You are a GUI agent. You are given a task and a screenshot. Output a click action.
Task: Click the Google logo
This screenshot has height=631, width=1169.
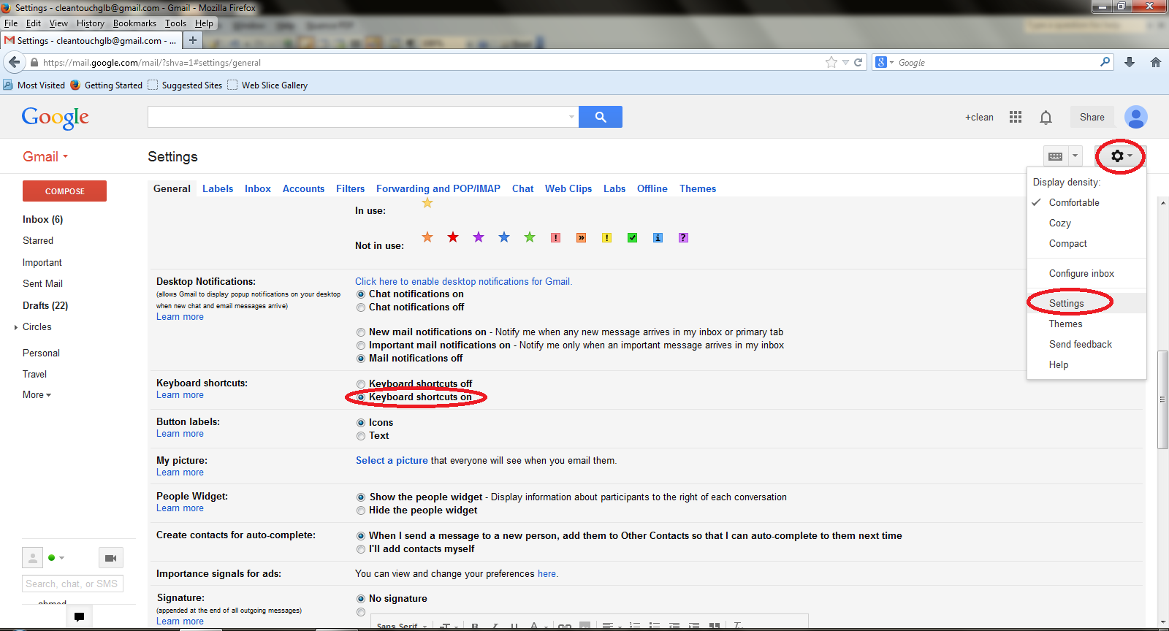pyautogui.click(x=56, y=118)
